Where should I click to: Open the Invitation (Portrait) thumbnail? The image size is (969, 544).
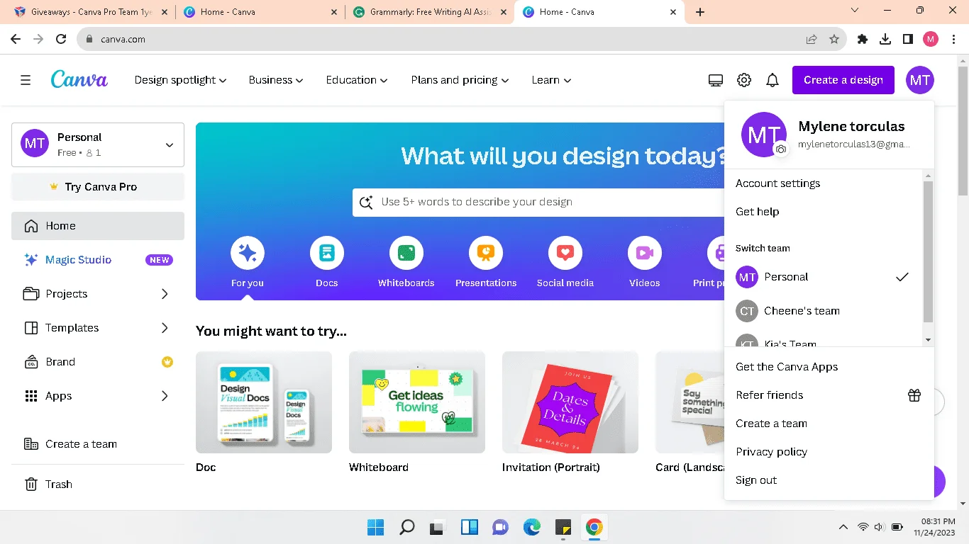coord(570,402)
